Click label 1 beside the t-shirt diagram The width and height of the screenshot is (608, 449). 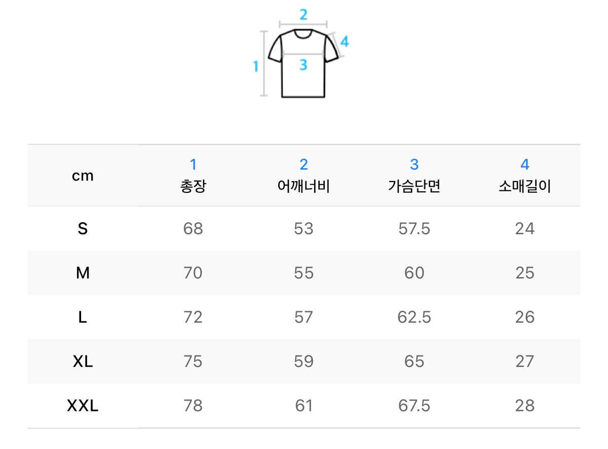[256, 66]
